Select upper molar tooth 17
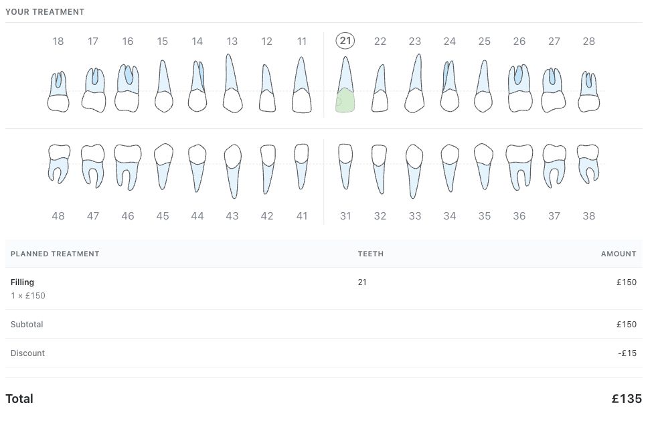The width and height of the screenshot is (656, 425). click(x=93, y=90)
